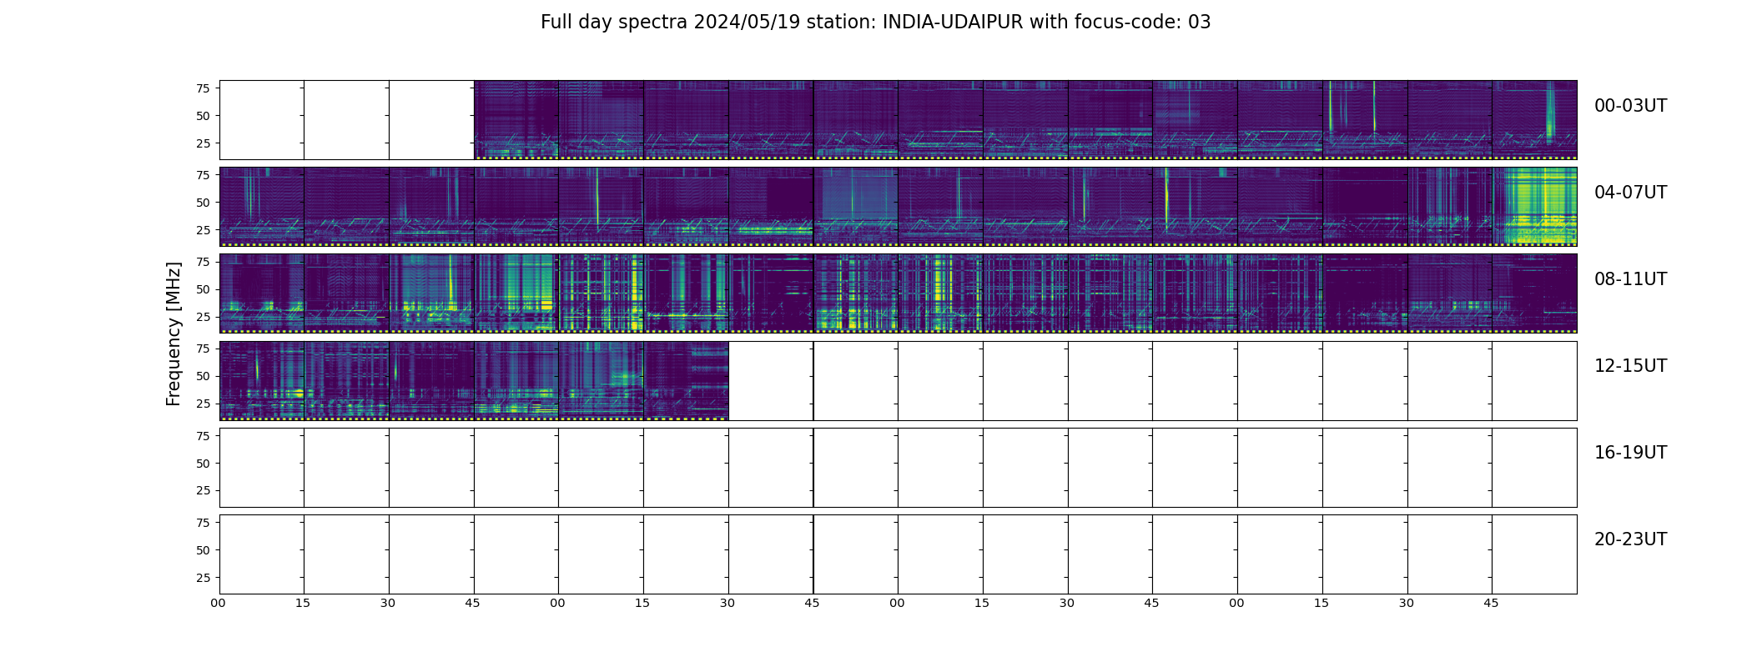Screen dimensions: 1752x667
Task: Open the 00:45 spectrogram in the 00-03UT row
Action: pos(516,120)
